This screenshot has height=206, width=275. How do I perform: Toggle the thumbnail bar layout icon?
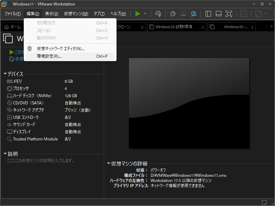click(x=219, y=14)
